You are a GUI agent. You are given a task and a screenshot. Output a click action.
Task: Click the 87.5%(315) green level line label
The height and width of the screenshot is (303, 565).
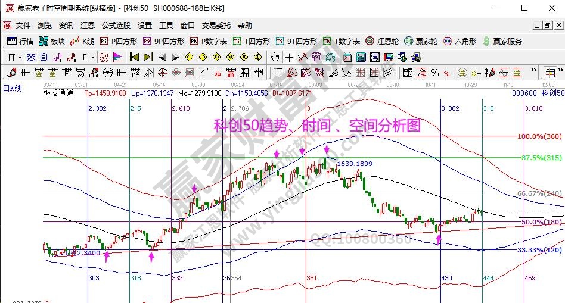tap(541, 158)
